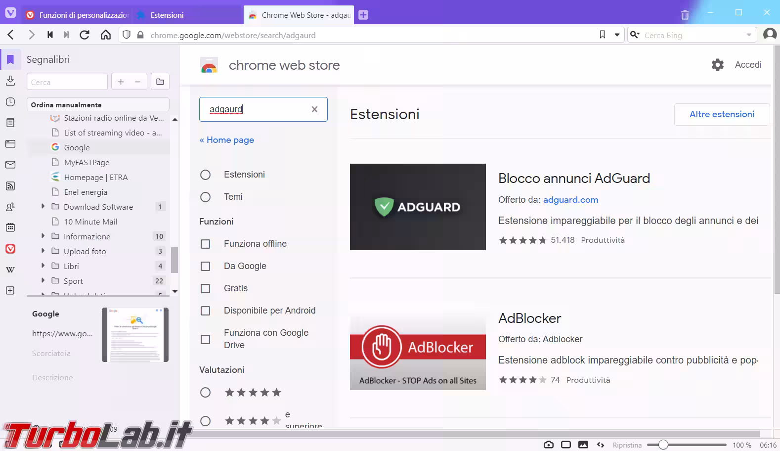Open the Calendar panel in sidebar
Viewport: 780px width, 451px height.
coord(10,227)
